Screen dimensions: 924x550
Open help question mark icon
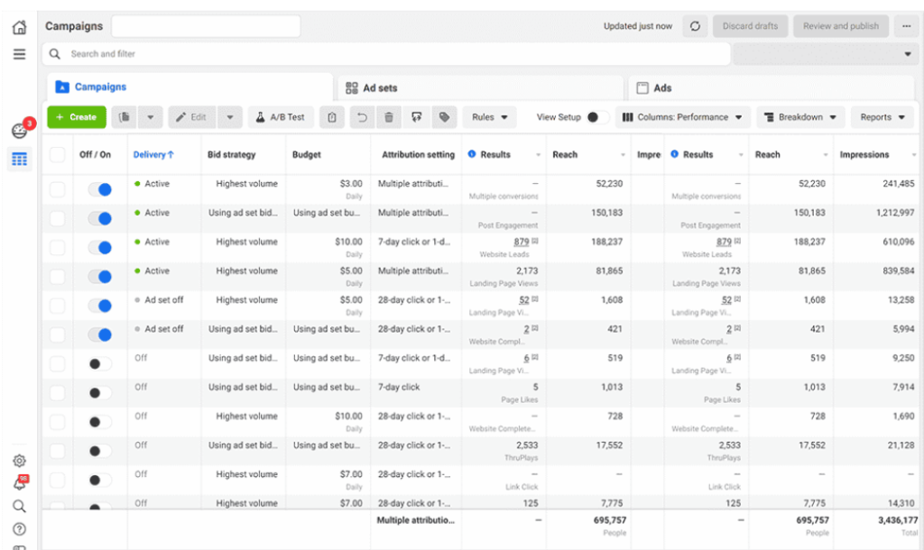click(x=20, y=528)
